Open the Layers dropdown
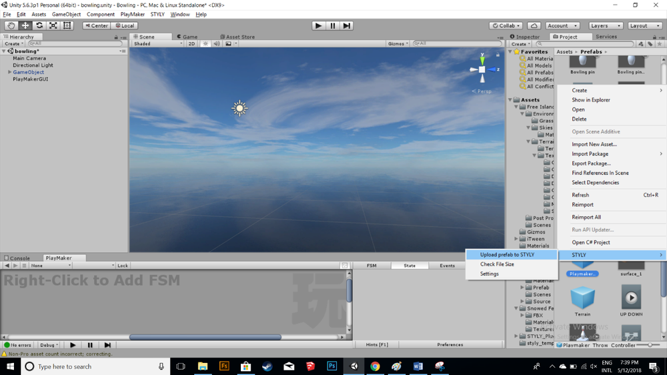The width and height of the screenshot is (667, 375). coord(605,25)
